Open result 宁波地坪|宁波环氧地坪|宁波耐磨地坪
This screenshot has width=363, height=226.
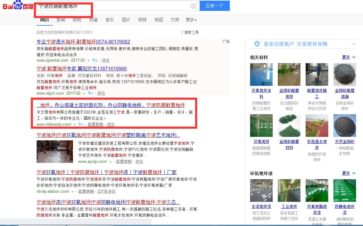tap(108, 135)
